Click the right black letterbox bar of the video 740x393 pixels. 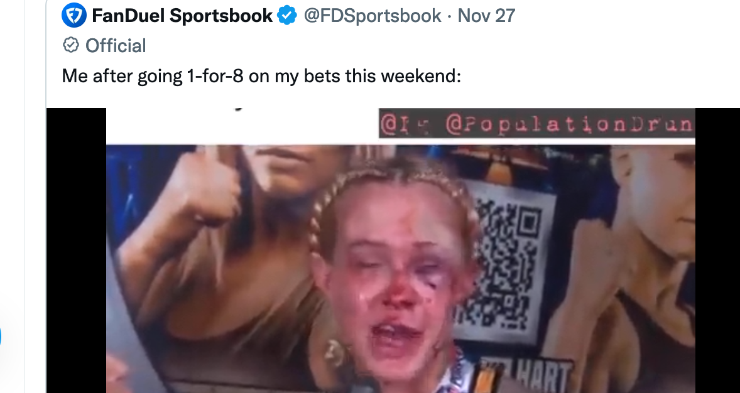point(717,250)
